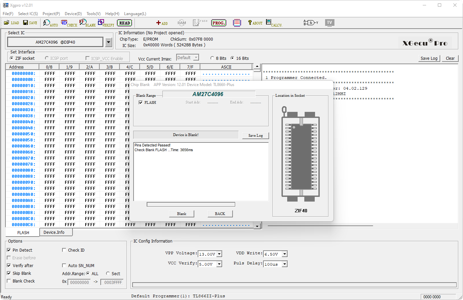Click the ID CHECK toolbar icon
The image size is (463, 300).
69,23
